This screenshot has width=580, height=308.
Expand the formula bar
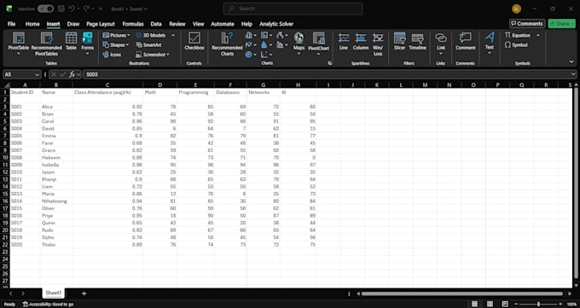point(574,74)
